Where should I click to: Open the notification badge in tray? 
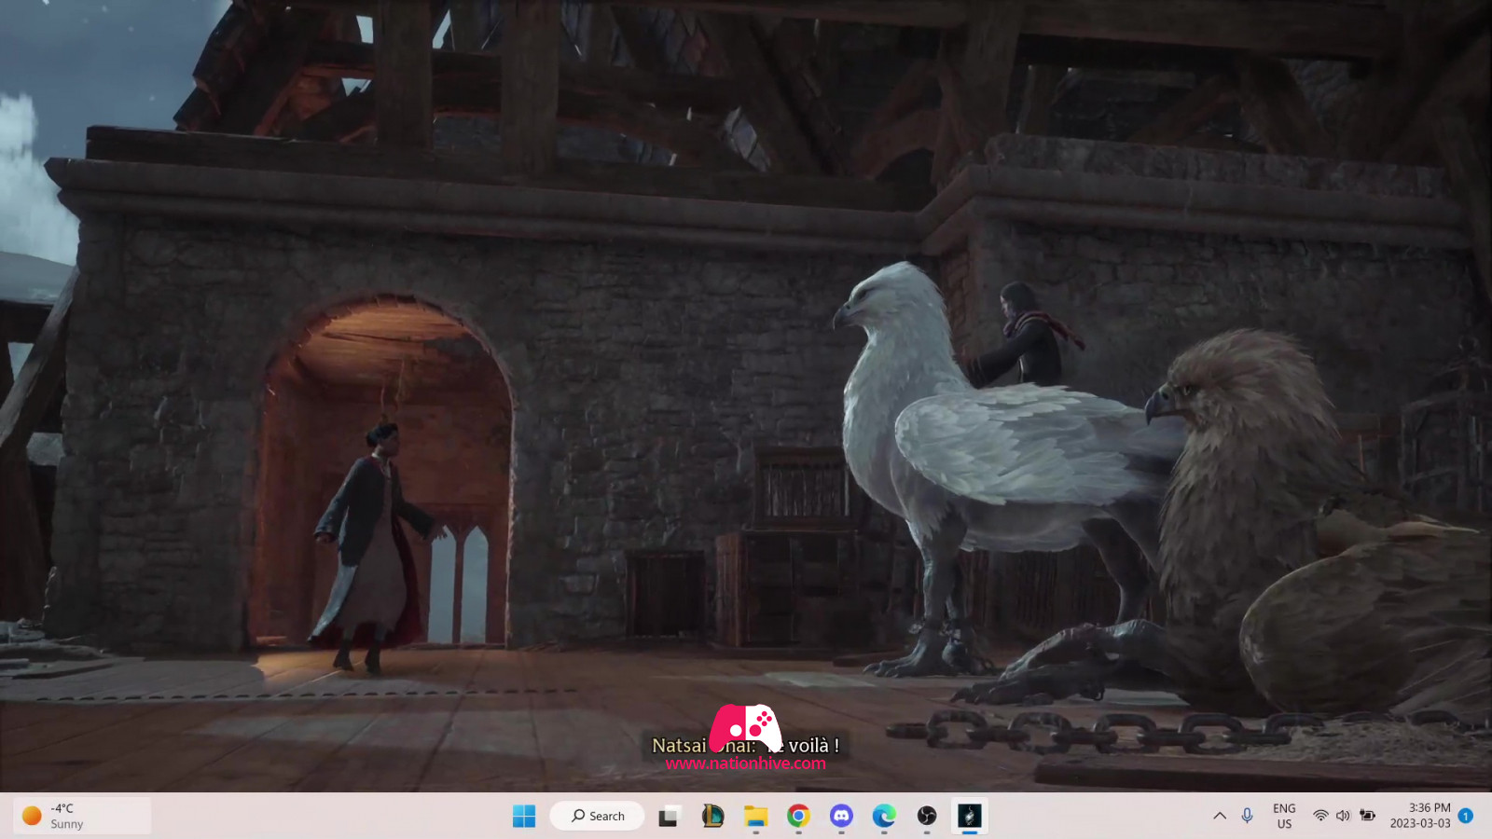[x=1466, y=816]
